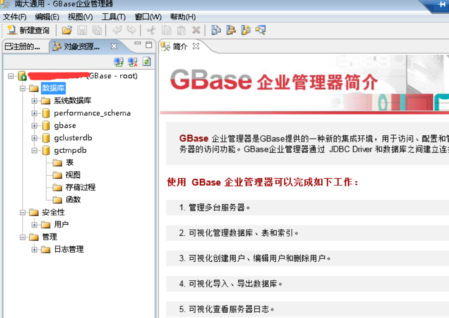Click the save floppy disk icon
Screen dimensions: 449x318
[82, 30]
